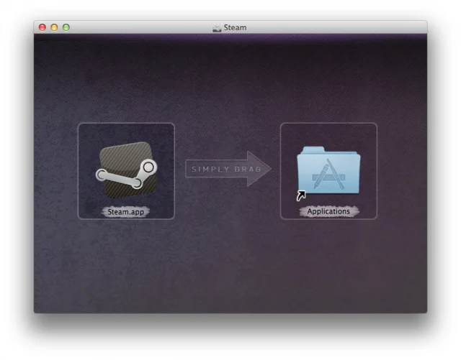Select the Steam.app file name label
Image resolution: width=461 pixels, height=360 pixels.
(126, 212)
